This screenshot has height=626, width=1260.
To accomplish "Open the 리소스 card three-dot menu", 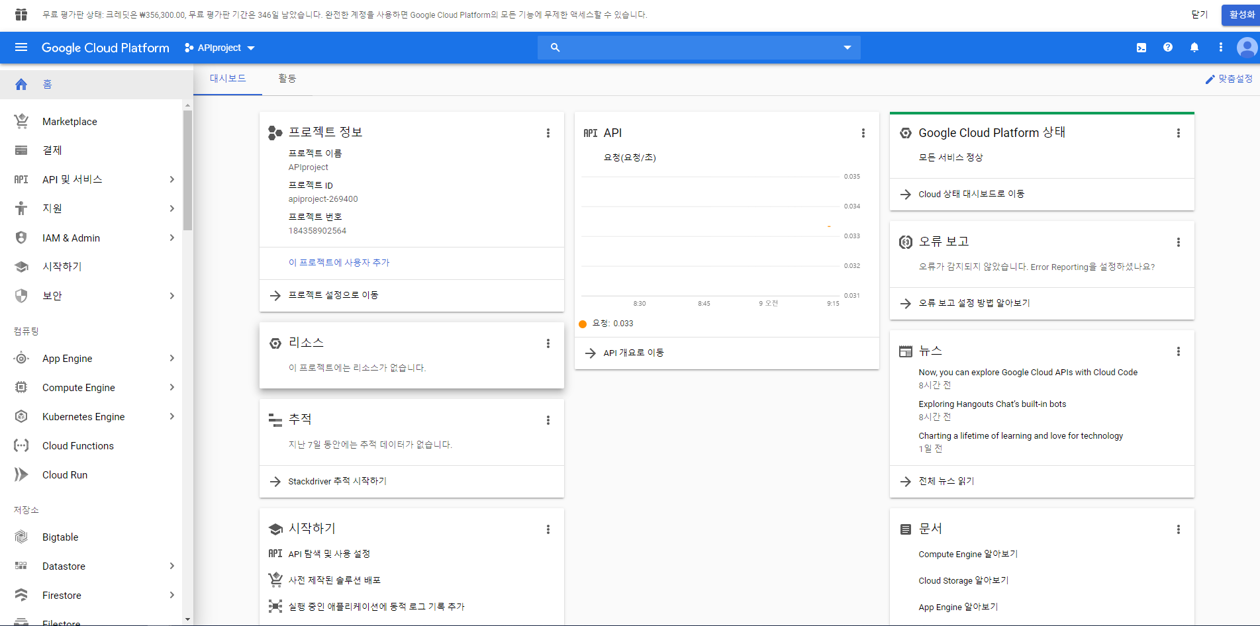I will point(548,343).
